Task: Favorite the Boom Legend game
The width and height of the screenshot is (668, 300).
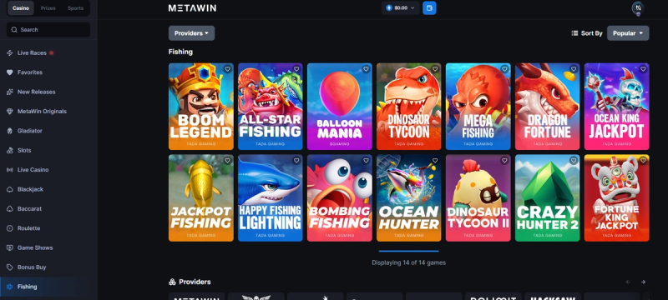Action: tap(227, 69)
